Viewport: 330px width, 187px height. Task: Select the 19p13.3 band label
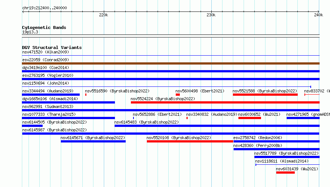(30, 32)
